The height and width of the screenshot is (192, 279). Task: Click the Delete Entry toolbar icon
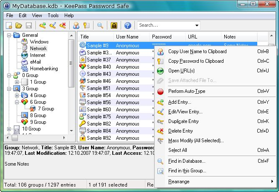click(x=62, y=26)
